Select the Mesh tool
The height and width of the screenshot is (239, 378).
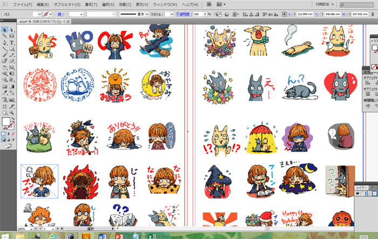pos(4,86)
